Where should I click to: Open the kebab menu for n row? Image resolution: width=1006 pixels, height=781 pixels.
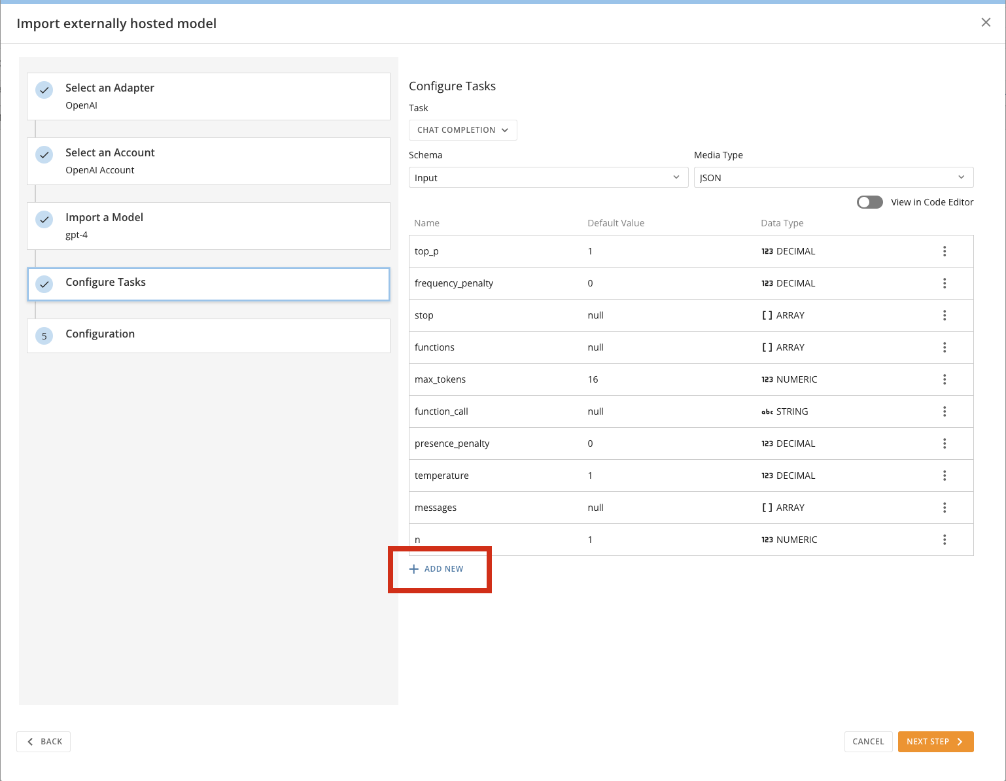pos(944,540)
